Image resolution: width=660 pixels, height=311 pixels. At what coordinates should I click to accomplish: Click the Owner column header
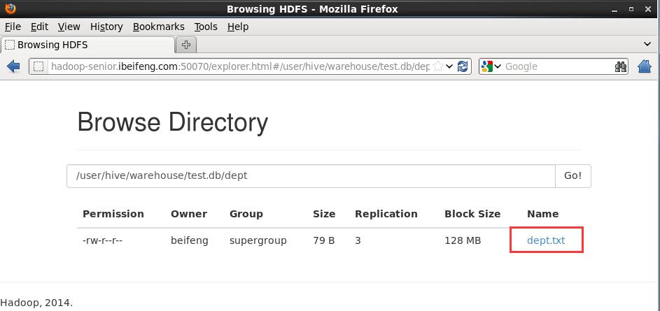point(189,214)
